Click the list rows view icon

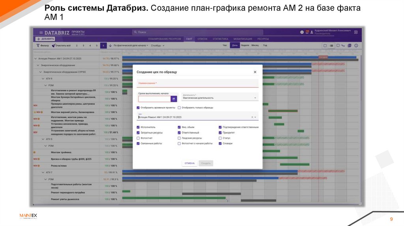pos(331,46)
